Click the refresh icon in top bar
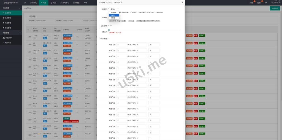The width and height of the screenshot is (282, 140). coord(266,2)
